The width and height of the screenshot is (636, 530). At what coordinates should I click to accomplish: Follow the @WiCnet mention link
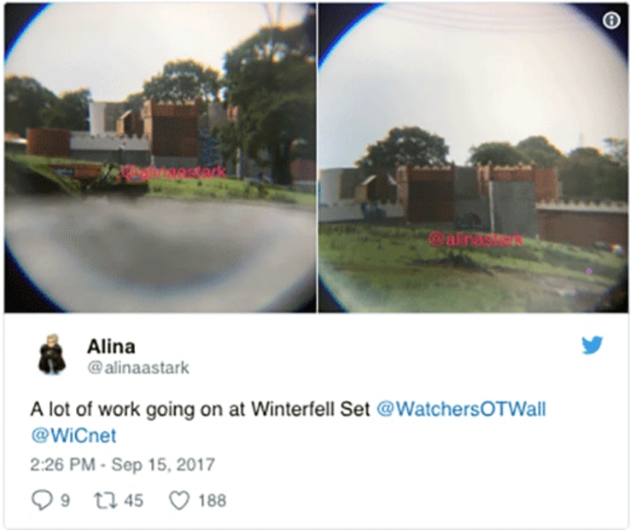point(73,435)
